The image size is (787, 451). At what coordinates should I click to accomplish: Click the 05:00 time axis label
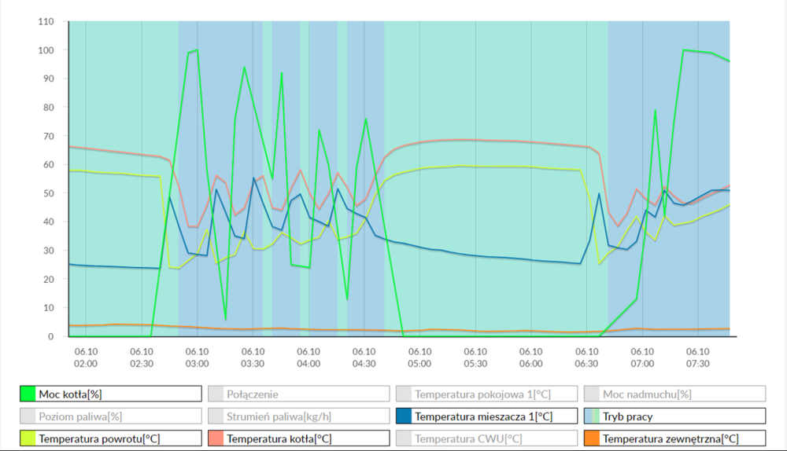coord(419,358)
